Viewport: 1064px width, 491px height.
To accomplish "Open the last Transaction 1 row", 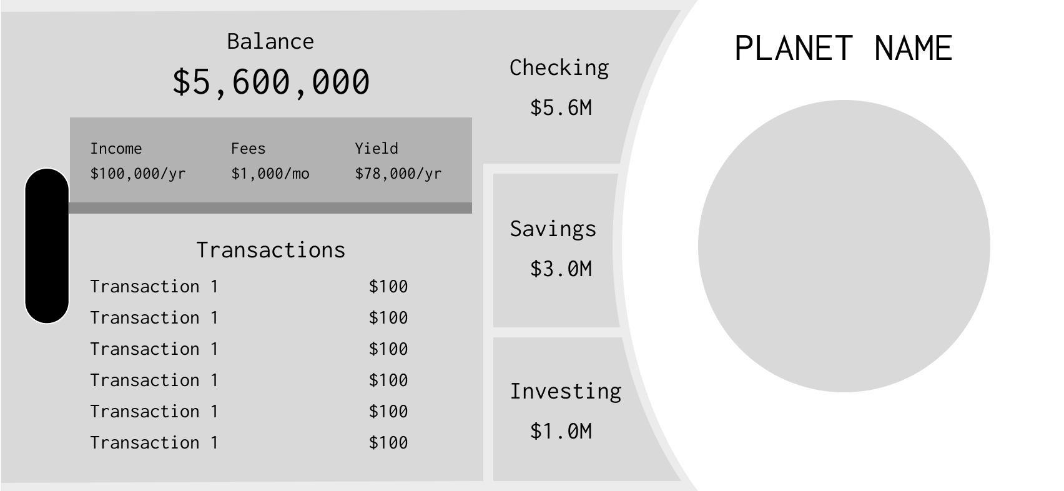I will pyautogui.click(x=249, y=443).
